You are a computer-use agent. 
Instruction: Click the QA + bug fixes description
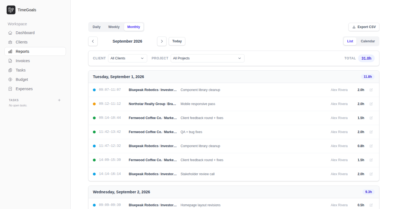pyautogui.click(x=191, y=132)
